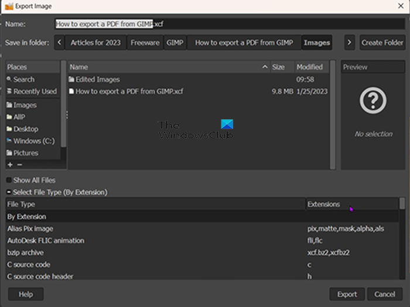Navigate to the GIMP folder breadcrumb

pos(175,43)
